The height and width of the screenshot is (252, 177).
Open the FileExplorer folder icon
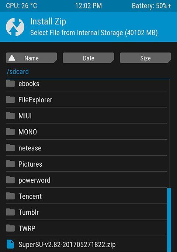[x=10, y=99]
